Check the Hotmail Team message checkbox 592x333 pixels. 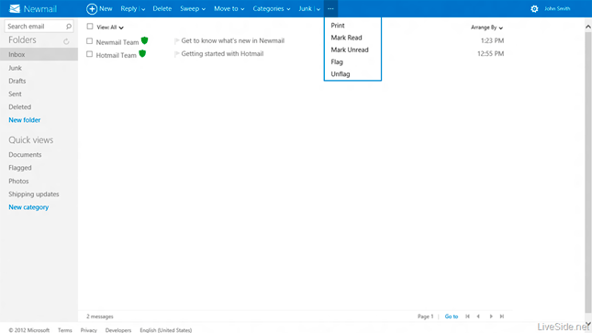tap(89, 54)
